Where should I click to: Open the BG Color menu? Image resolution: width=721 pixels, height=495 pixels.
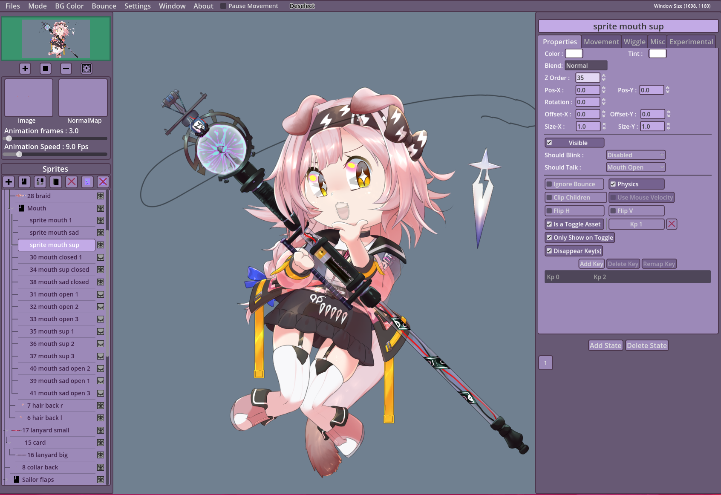coord(69,6)
